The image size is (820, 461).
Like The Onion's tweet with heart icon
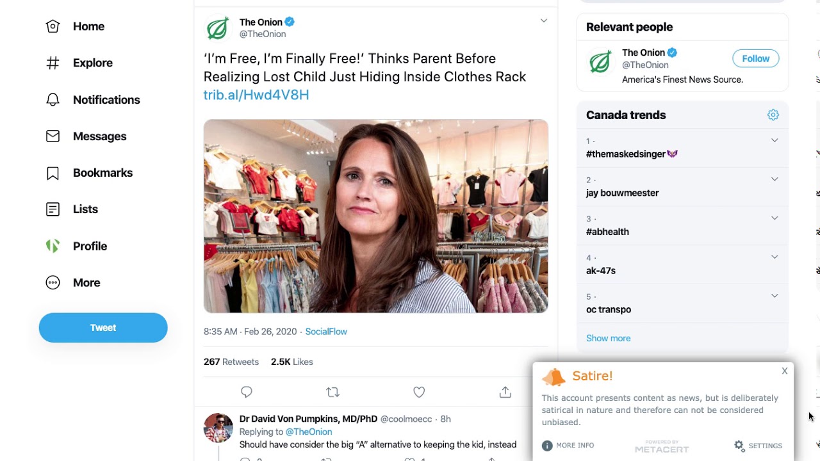click(x=419, y=392)
